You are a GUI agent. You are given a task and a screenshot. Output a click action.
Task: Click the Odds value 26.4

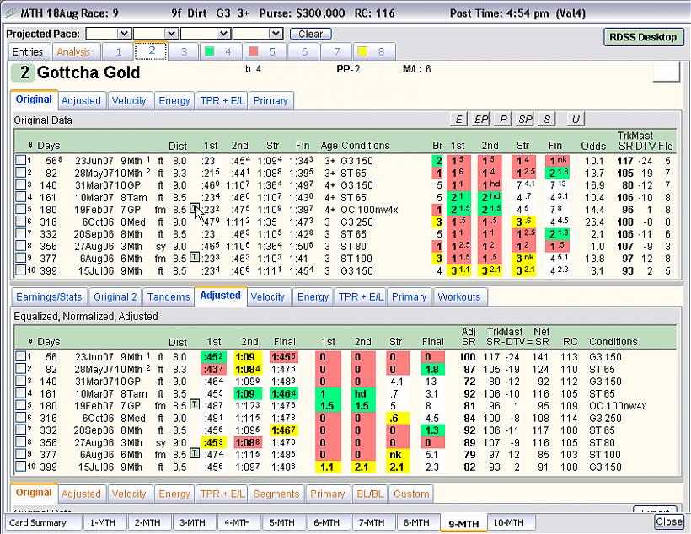tap(594, 222)
